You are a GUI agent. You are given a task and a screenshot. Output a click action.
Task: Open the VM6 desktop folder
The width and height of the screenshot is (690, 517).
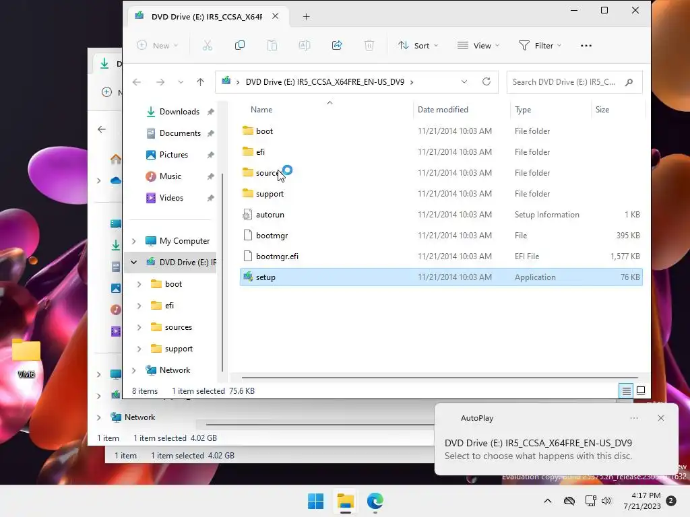point(26,358)
